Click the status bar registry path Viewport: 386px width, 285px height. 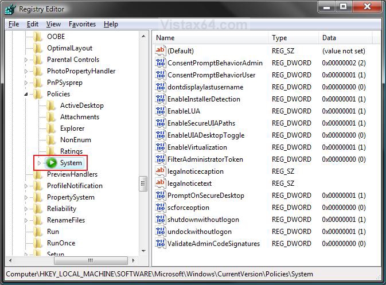coord(159,274)
